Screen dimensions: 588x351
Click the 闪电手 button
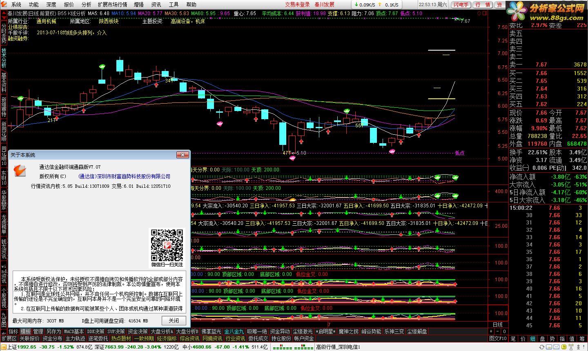coord(461,4)
